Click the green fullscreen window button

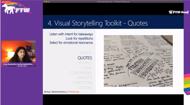(x=49, y=2)
